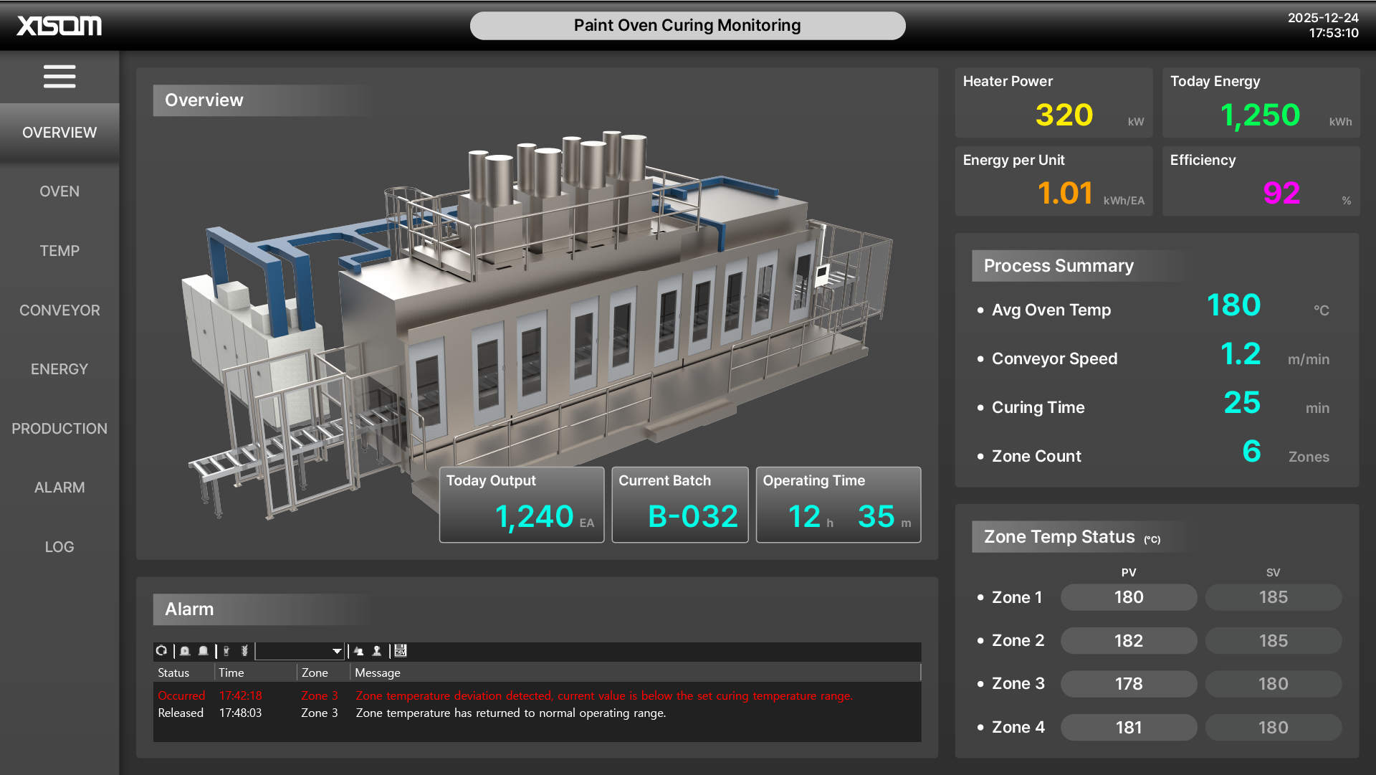The height and width of the screenshot is (775, 1376).
Task: Switch to the CONVEYOR page
Action: [x=59, y=310]
